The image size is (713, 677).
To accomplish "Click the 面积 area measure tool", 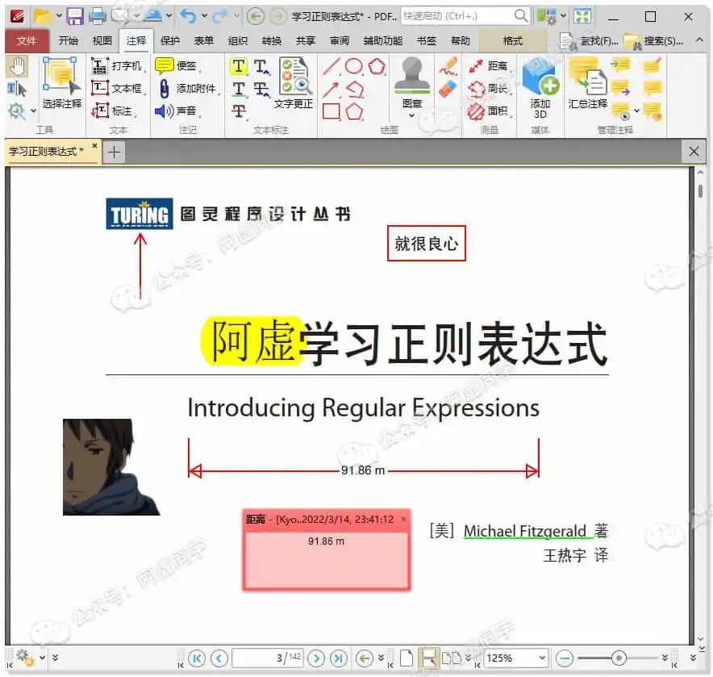I will point(490,111).
